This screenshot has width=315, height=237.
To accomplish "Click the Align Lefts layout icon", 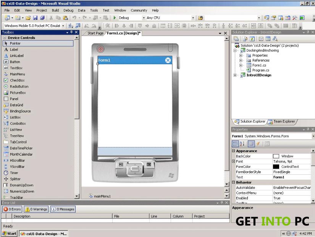I will click(117, 26).
